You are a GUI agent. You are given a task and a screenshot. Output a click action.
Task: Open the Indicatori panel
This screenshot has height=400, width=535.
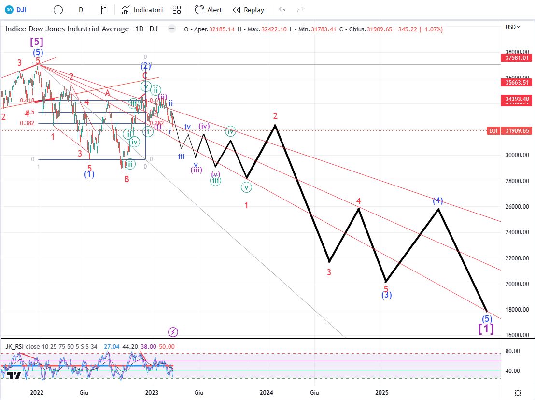(x=142, y=10)
